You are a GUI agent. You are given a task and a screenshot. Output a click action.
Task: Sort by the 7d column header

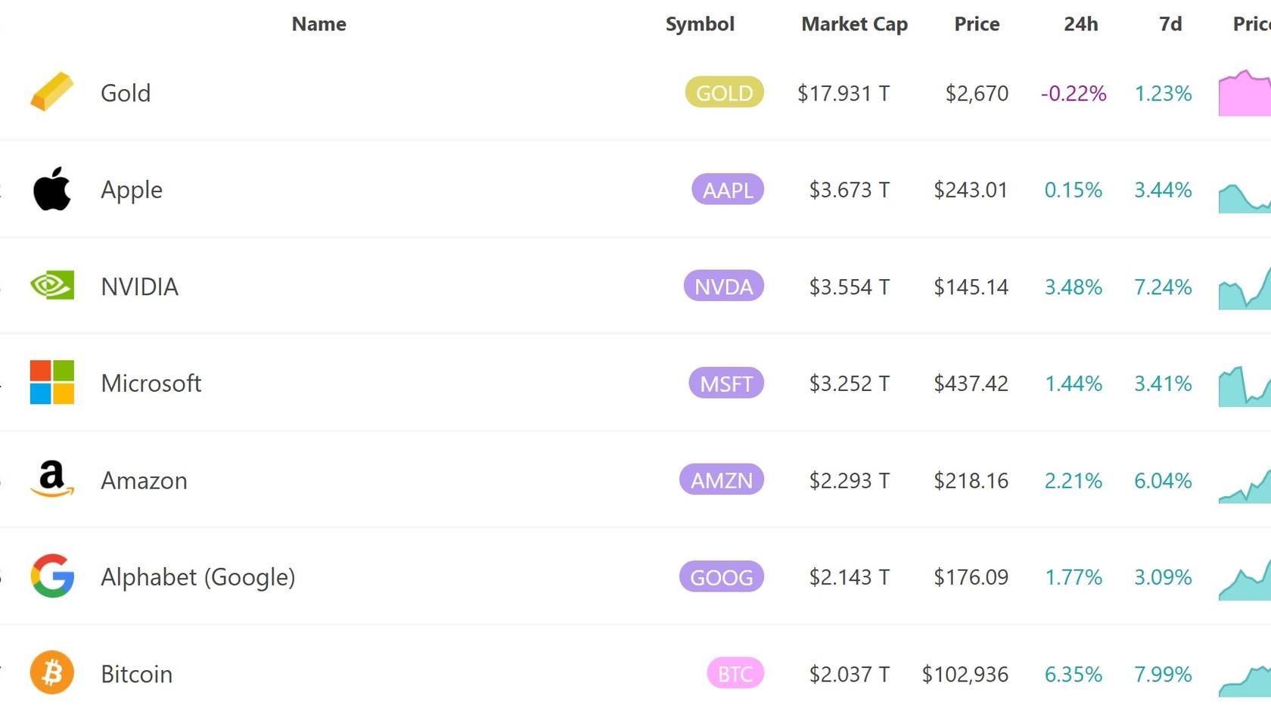1170,24
